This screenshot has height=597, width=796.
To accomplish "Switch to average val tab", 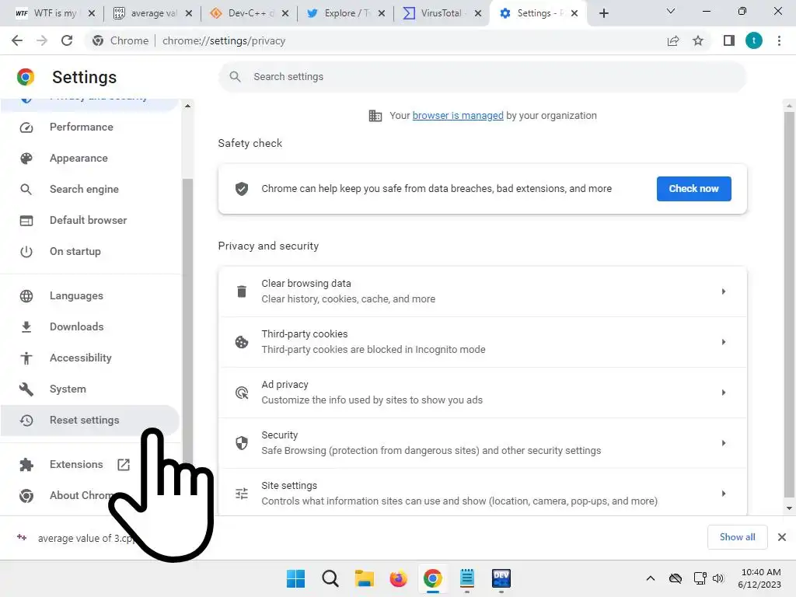I will point(153,13).
